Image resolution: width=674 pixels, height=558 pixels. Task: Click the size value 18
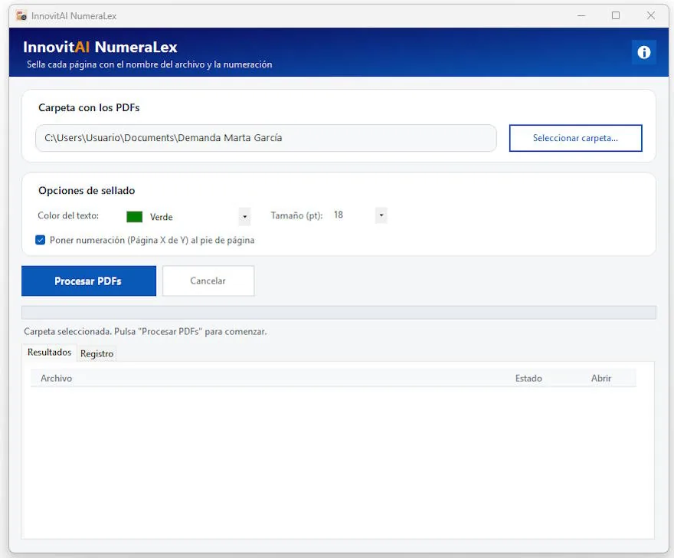coord(339,215)
